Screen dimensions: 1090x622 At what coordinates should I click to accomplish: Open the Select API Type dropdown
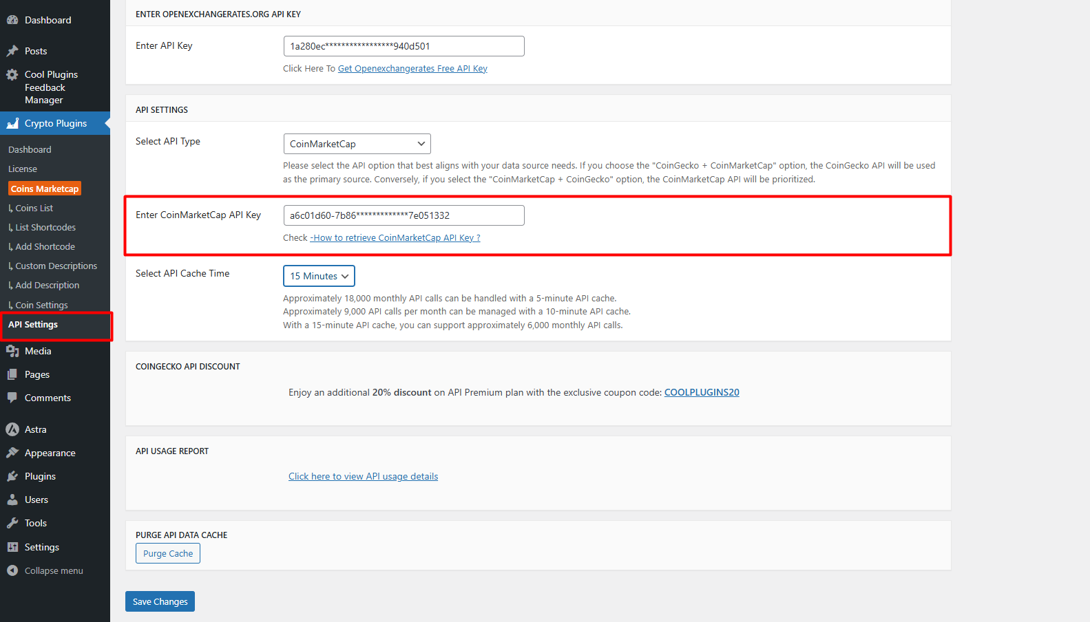click(357, 144)
